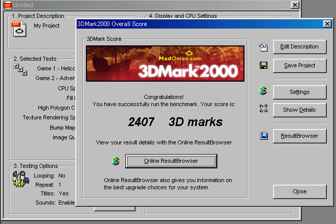This screenshot has width=336, height=224.
Task: Click the ResultBrowser monitor icon
Action: 263,136
